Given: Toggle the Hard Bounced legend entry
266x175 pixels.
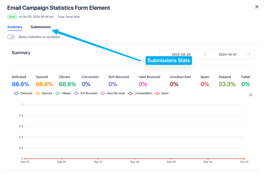Looking at the screenshot, I should coord(113,93).
